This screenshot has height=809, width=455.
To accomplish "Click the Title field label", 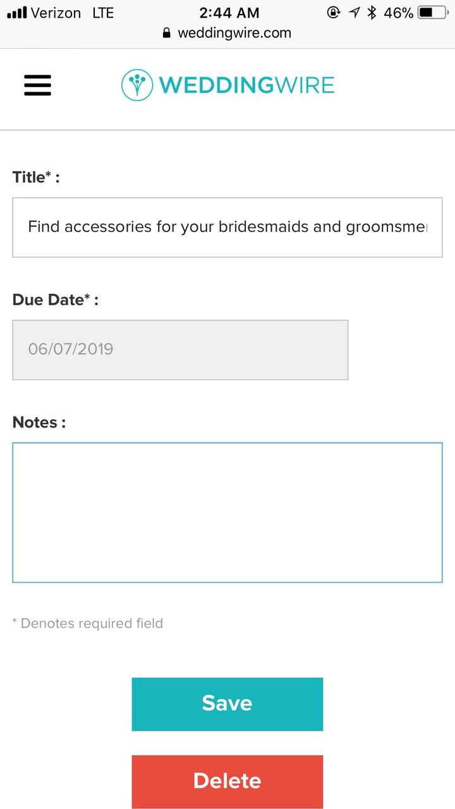I will (x=36, y=178).
